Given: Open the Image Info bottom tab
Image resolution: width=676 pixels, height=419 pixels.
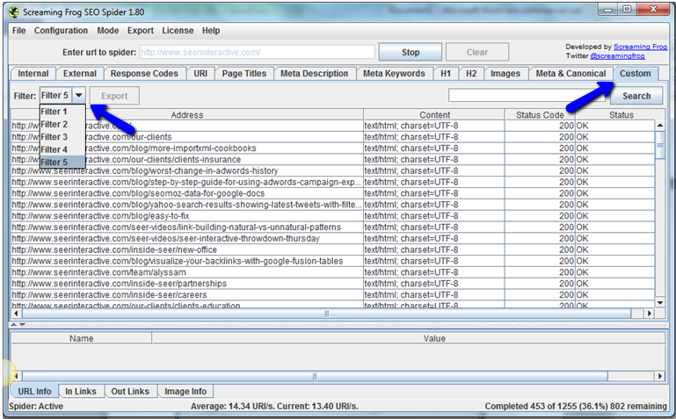Looking at the screenshot, I should coord(185,391).
